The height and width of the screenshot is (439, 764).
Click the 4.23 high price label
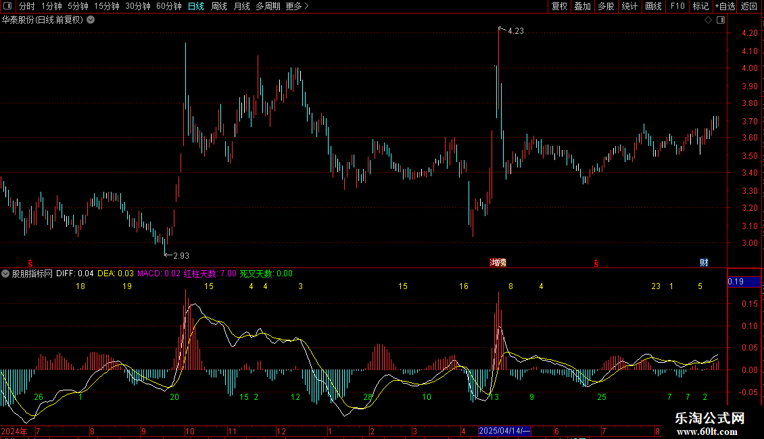515,30
